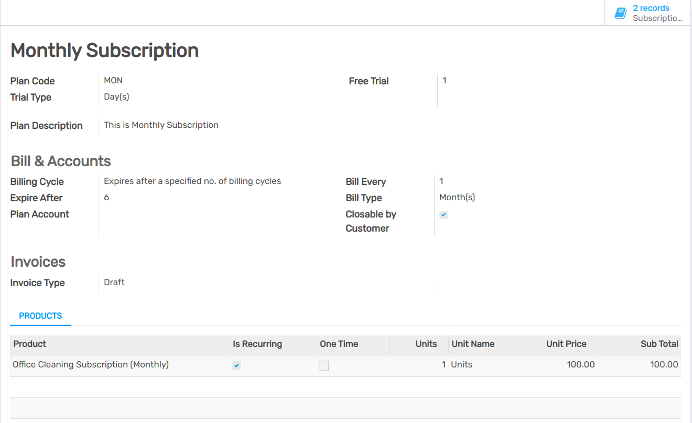The image size is (692, 423).
Task: Click the 'Units' column header
Action: tap(426, 344)
